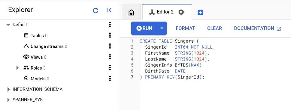291x110 pixels.
Task: Click line number 1 in gutter
Action: pyautogui.click(x=132, y=41)
